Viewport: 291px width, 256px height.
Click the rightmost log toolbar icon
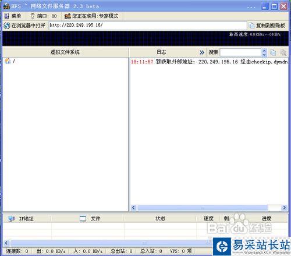283,52
